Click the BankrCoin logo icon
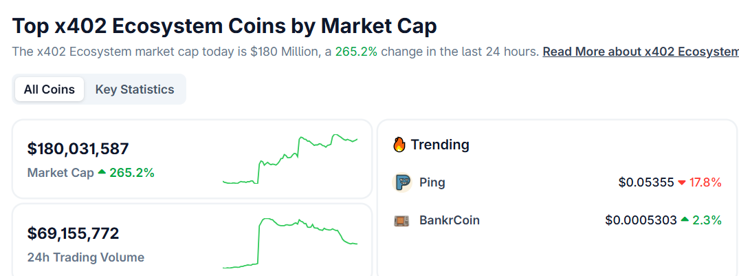Screen dimensions: 739x276 [x=401, y=221]
